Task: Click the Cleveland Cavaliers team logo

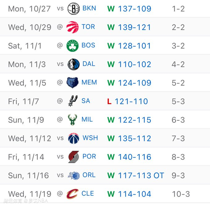Action: coord(72,194)
